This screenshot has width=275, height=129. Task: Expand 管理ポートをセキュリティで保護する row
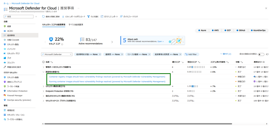[43, 67]
